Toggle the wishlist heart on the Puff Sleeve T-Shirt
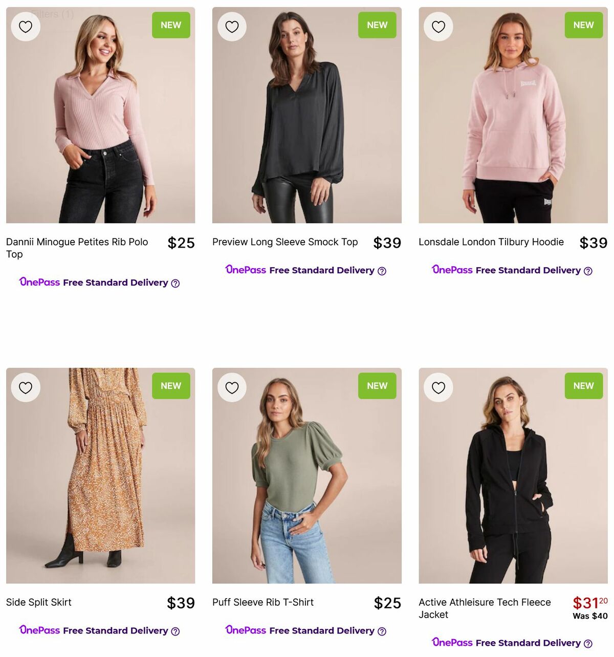The image size is (614, 657). click(232, 387)
